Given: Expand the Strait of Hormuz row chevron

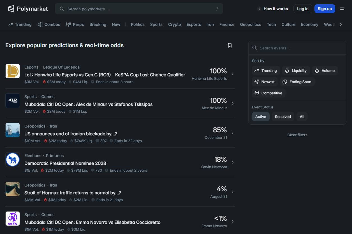Looking at the screenshot, I should [x=233, y=192].
